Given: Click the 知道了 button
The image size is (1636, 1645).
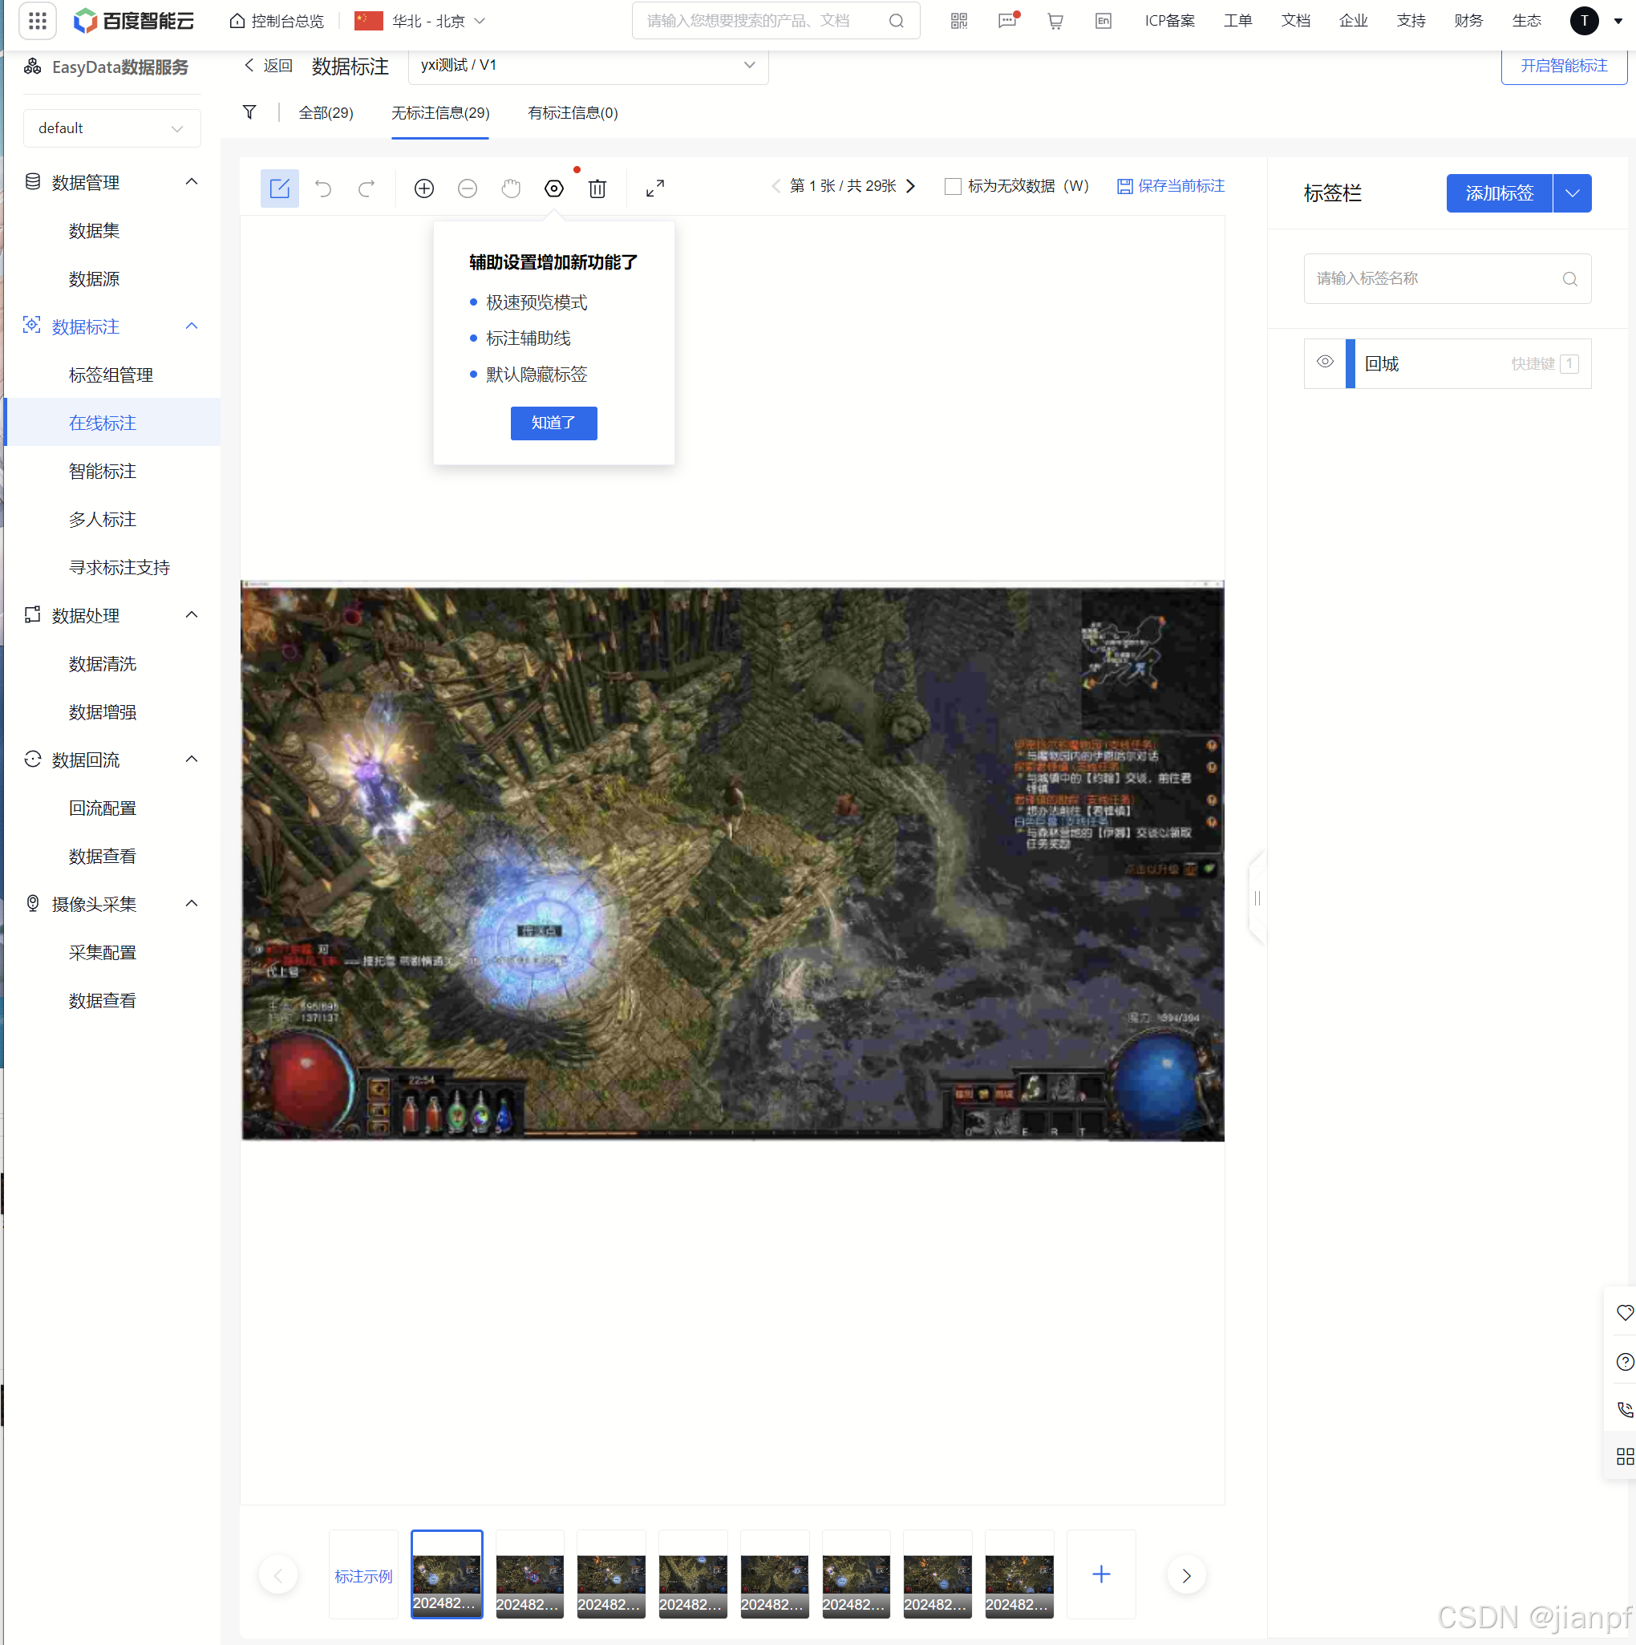Looking at the screenshot, I should click(x=553, y=423).
